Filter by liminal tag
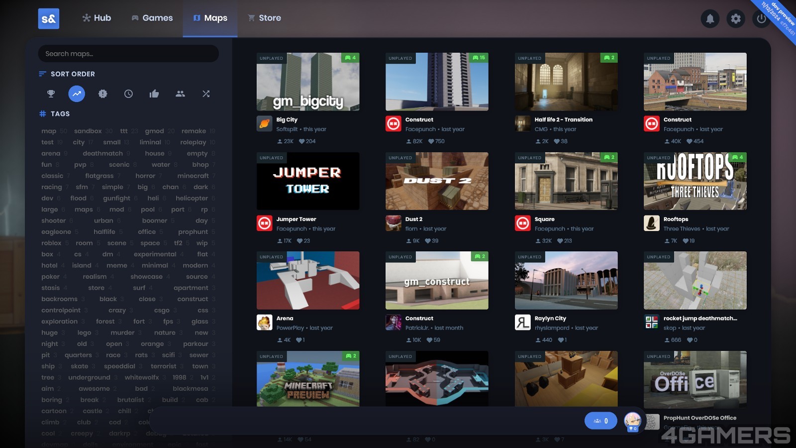 click(150, 142)
